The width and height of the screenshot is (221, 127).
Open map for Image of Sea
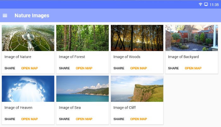(x=84, y=119)
